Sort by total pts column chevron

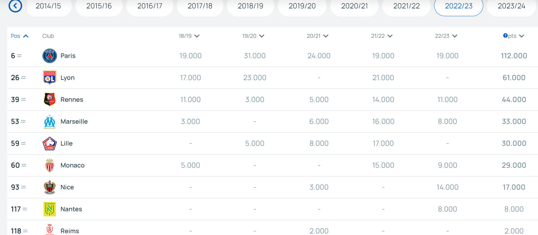click(x=522, y=36)
